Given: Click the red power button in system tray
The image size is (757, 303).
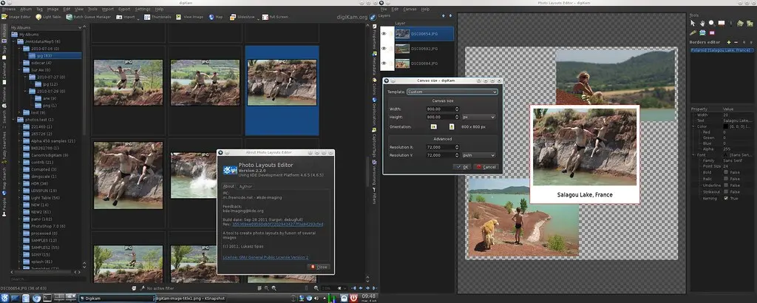Looking at the screenshot, I should coord(353,298).
